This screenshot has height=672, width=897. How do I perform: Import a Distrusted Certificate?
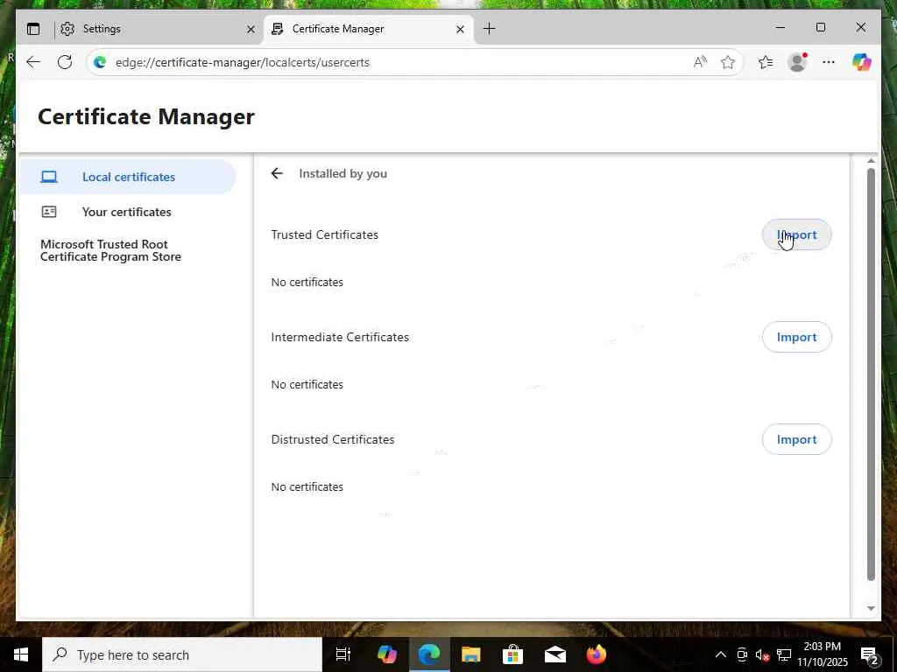(x=796, y=439)
